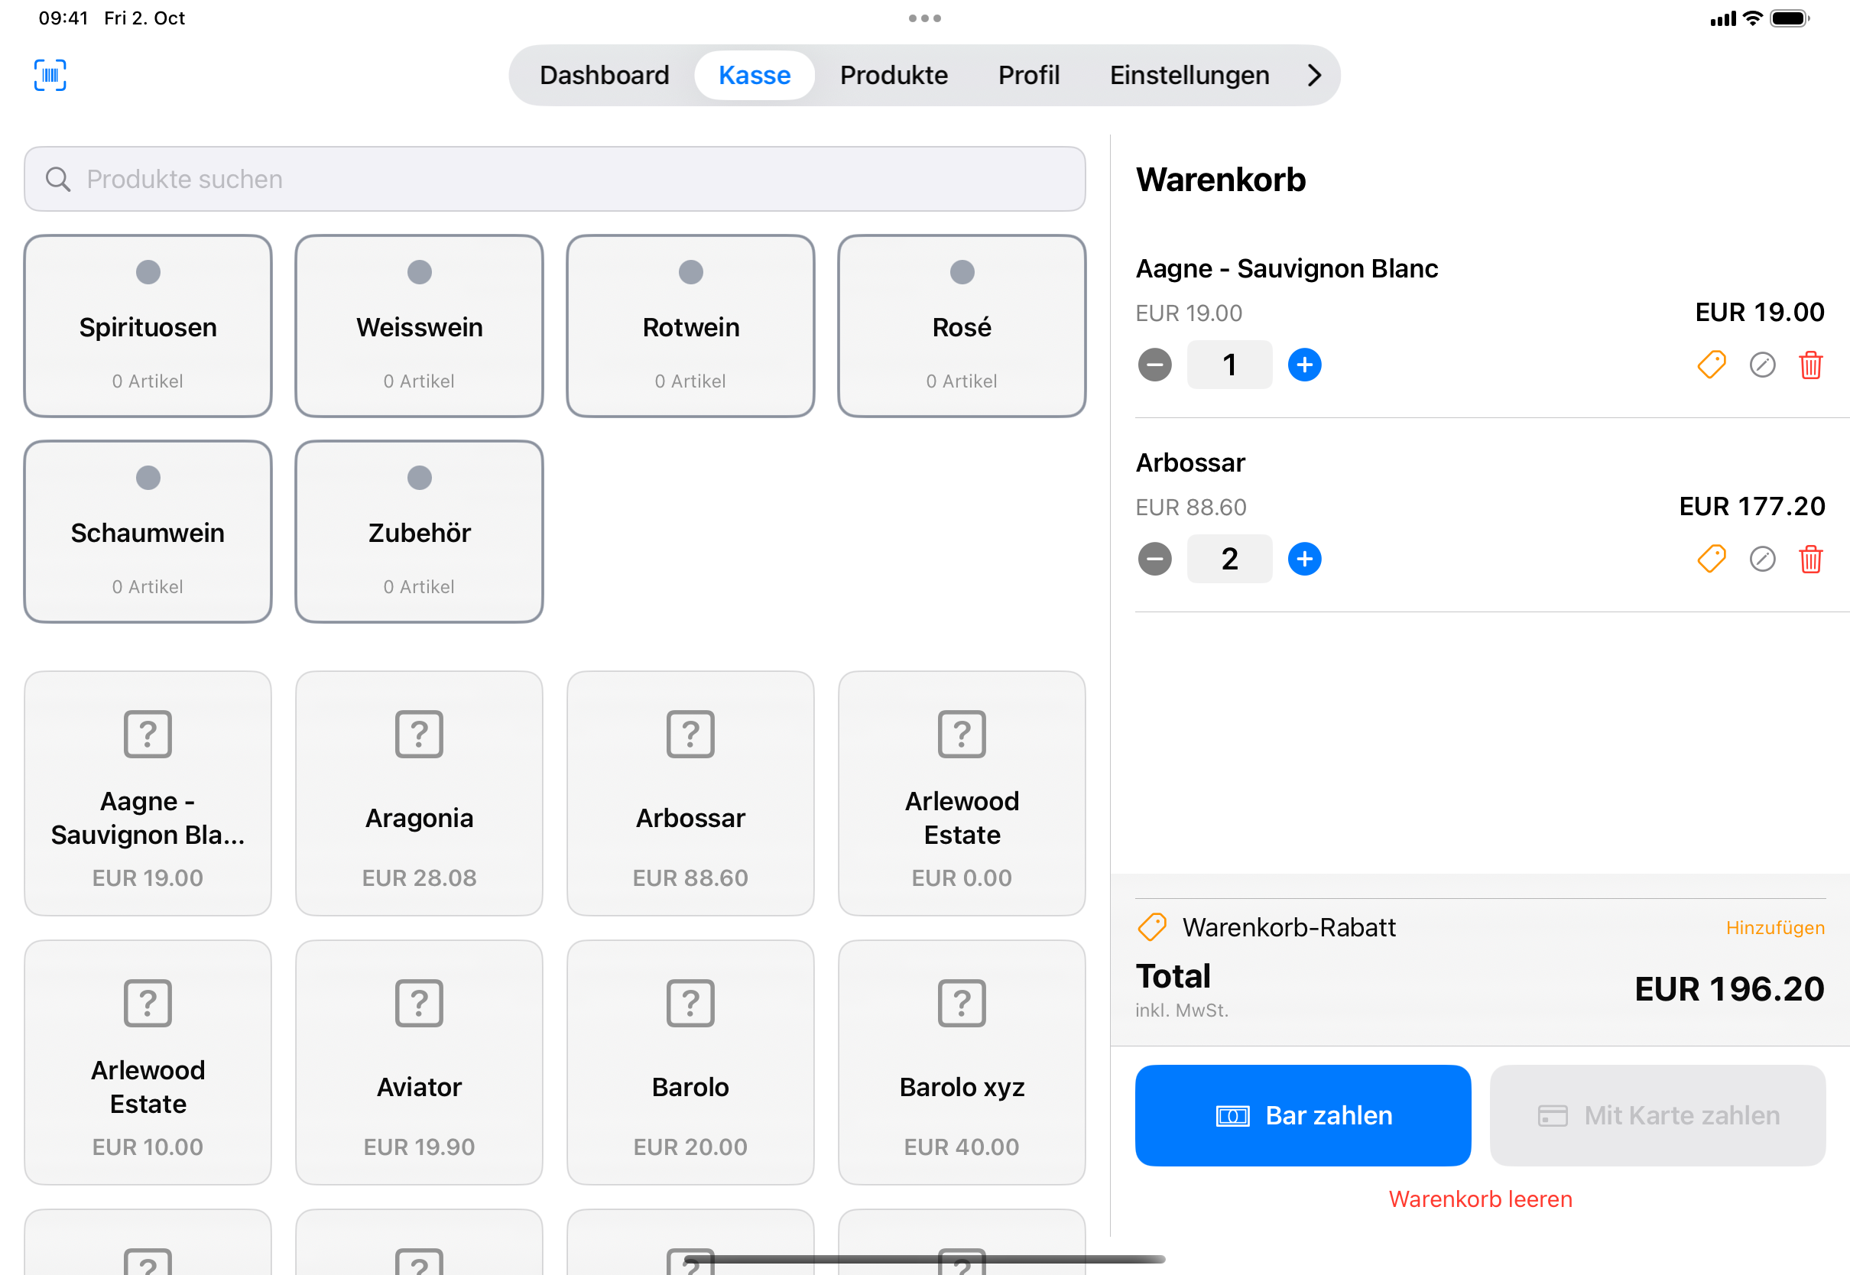Add discount tag to Aagne Sauvignon Blanc

click(1711, 365)
